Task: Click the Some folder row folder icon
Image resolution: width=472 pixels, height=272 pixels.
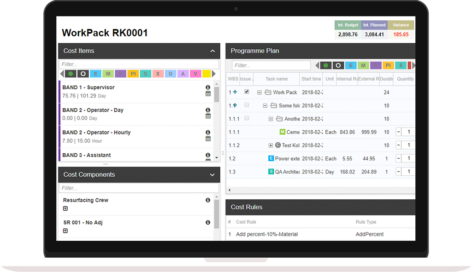Action: (274, 105)
